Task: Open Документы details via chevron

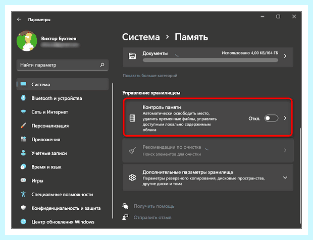Action: click(x=285, y=56)
